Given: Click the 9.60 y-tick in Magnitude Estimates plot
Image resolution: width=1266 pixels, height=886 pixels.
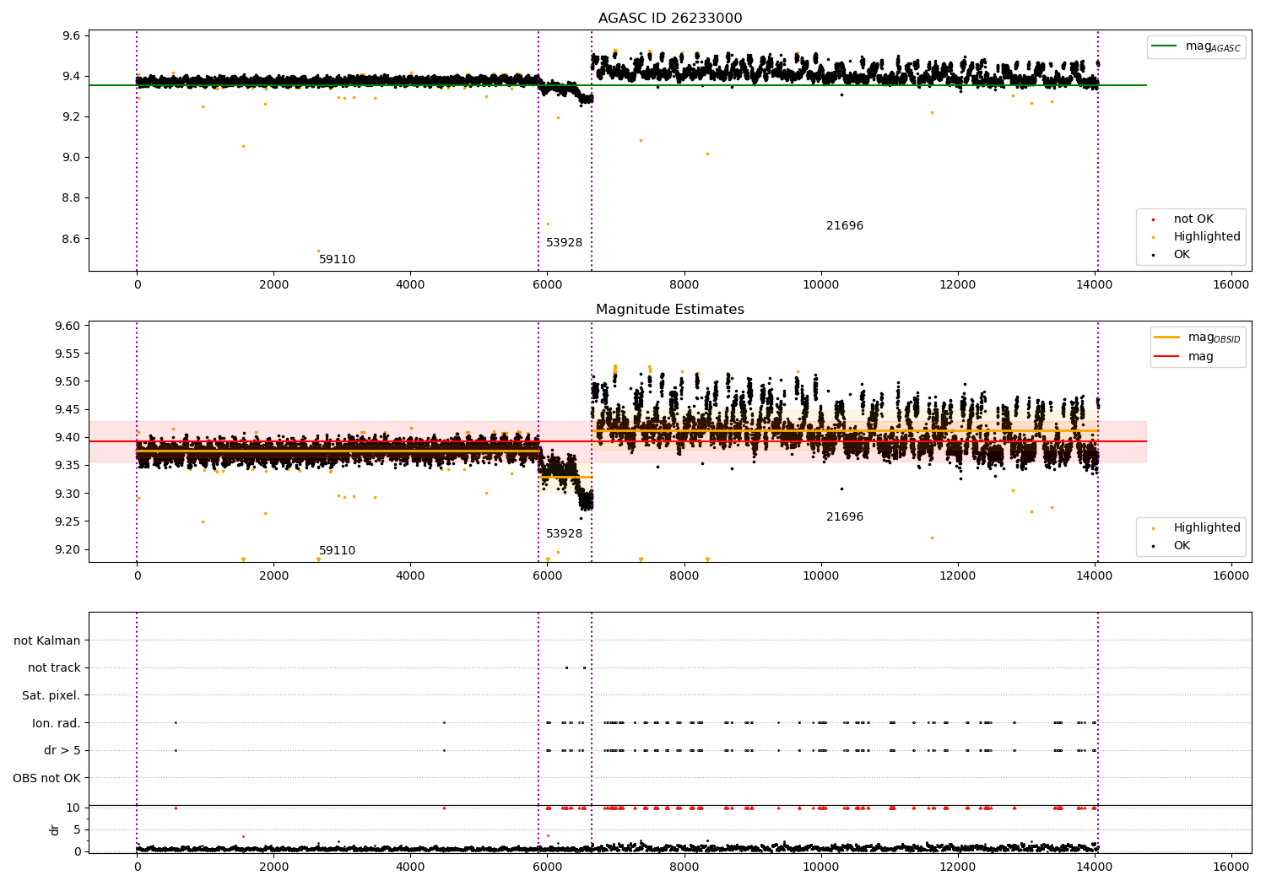Looking at the screenshot, I should pos(67,326).
